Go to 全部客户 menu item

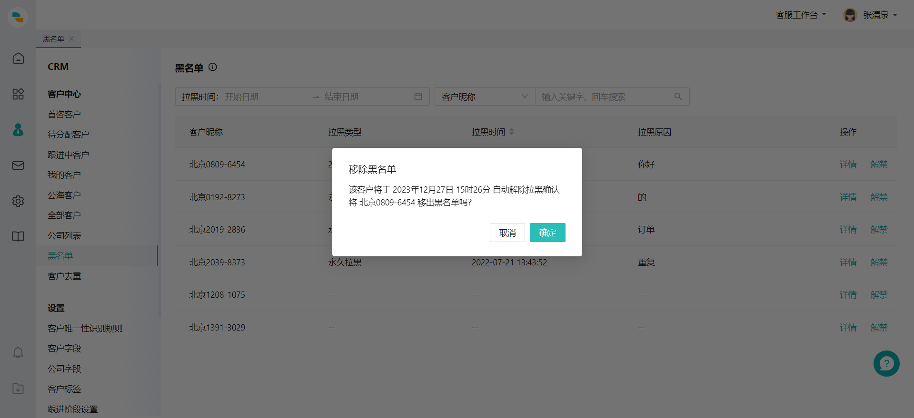point(64,215)
